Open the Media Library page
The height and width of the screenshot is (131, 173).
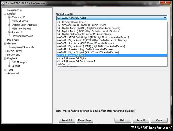15,51
